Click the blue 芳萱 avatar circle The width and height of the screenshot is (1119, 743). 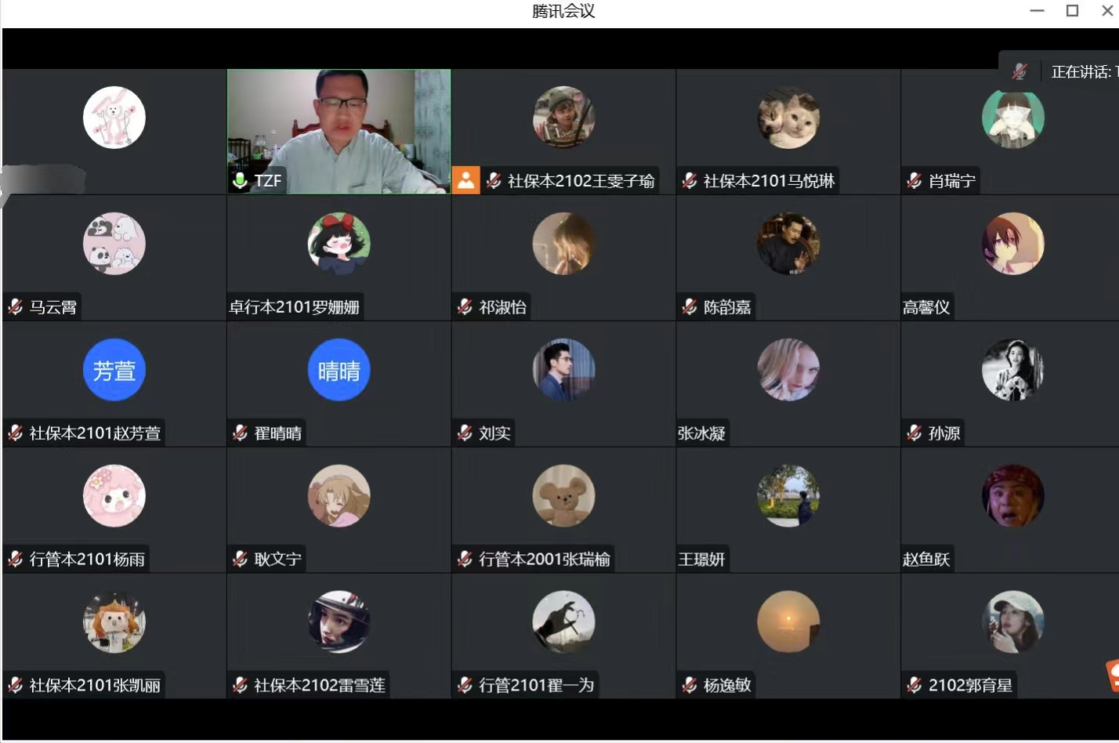tap(114, 370)
